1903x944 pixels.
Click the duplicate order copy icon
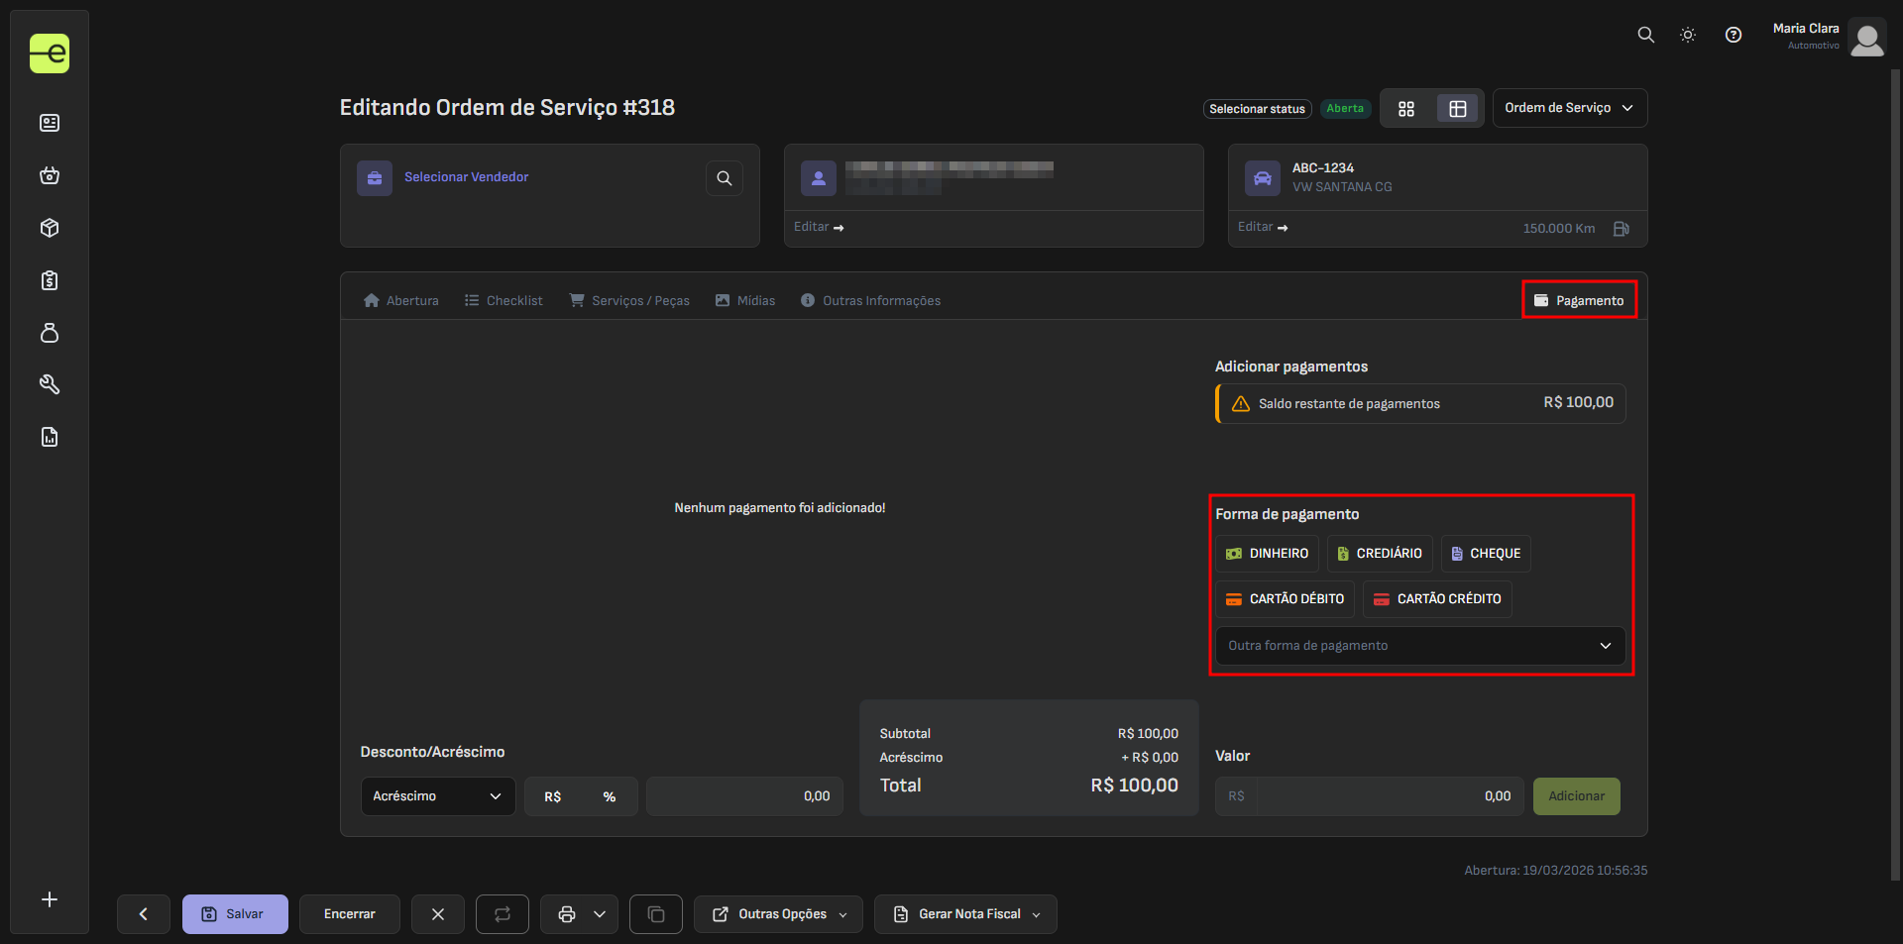[x=656, y=914]
